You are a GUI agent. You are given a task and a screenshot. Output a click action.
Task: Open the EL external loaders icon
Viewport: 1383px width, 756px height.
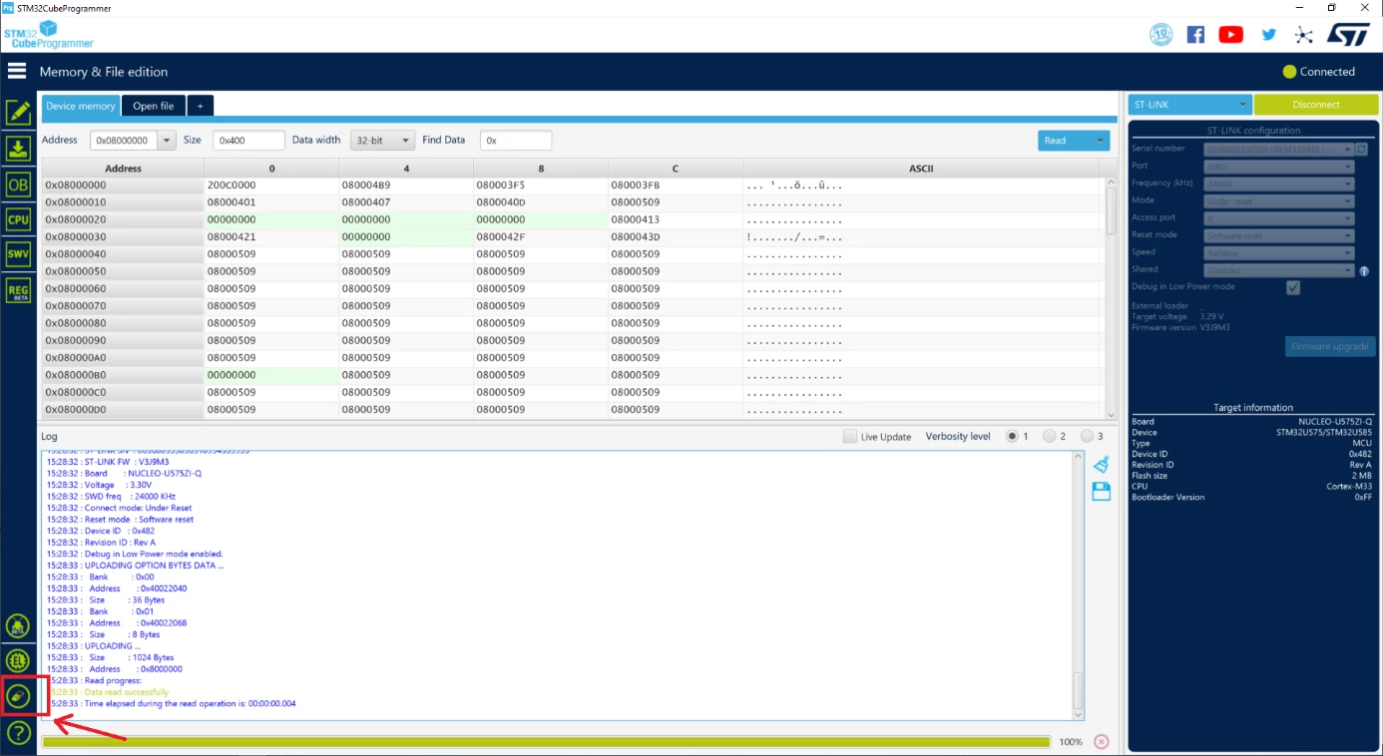click(18, 660)
